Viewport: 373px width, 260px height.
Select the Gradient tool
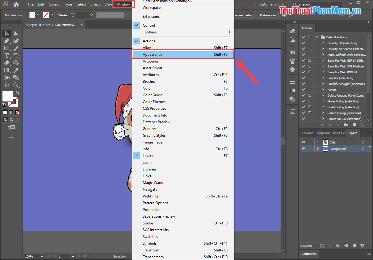click(x=7, y=70)
